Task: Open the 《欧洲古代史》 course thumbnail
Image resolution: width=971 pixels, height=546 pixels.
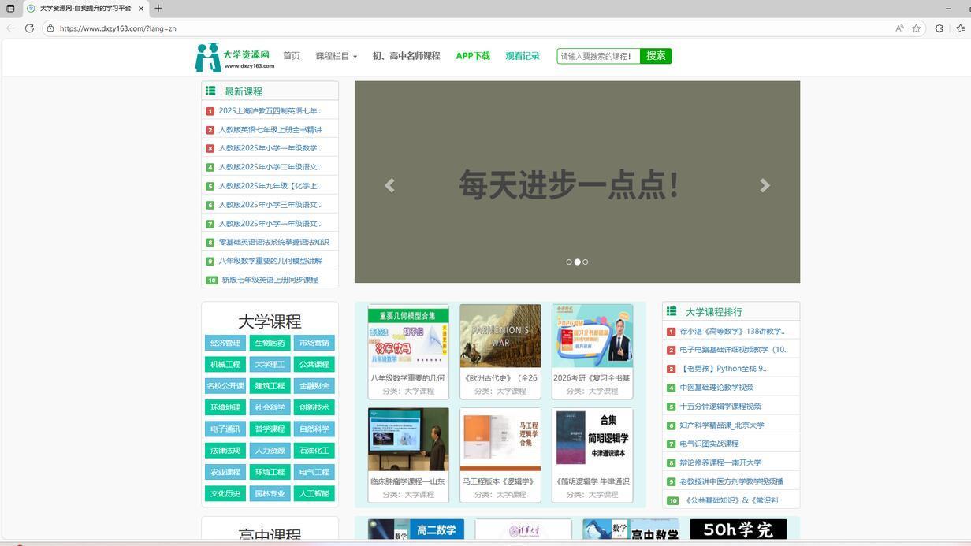Action: (500, 336)
